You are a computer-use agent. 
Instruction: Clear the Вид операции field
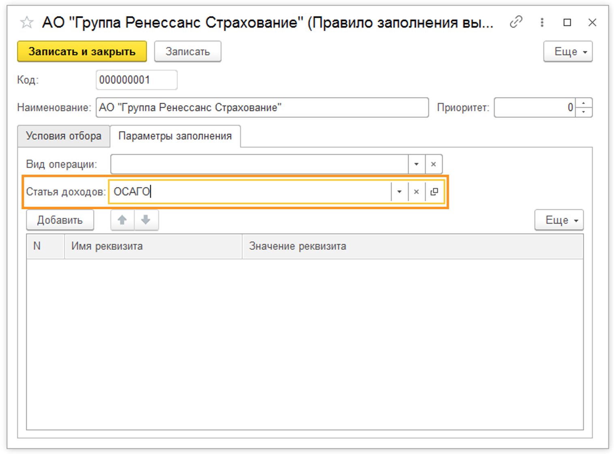[434, 164]
